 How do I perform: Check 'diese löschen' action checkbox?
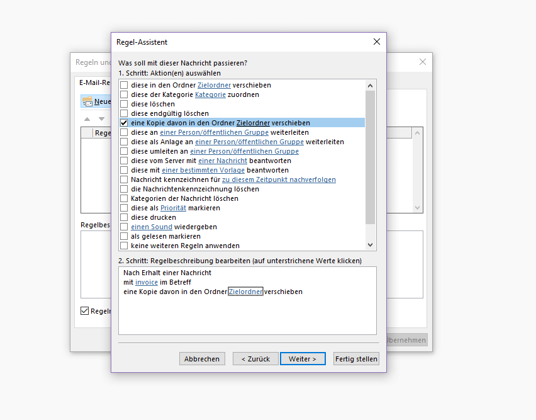pyautogui.click(x=124, y=104)
